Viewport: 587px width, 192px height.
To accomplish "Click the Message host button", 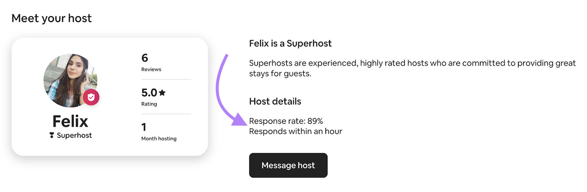I will 288,165.
